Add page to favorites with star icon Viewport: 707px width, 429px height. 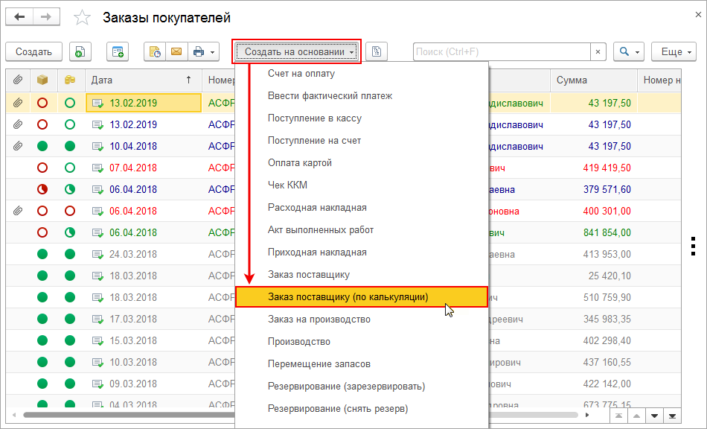click(82, 18)
